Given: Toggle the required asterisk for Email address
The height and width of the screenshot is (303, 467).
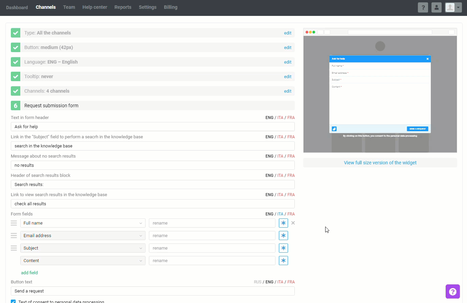Looking at the screenshot, I should [x=283, y=235].
